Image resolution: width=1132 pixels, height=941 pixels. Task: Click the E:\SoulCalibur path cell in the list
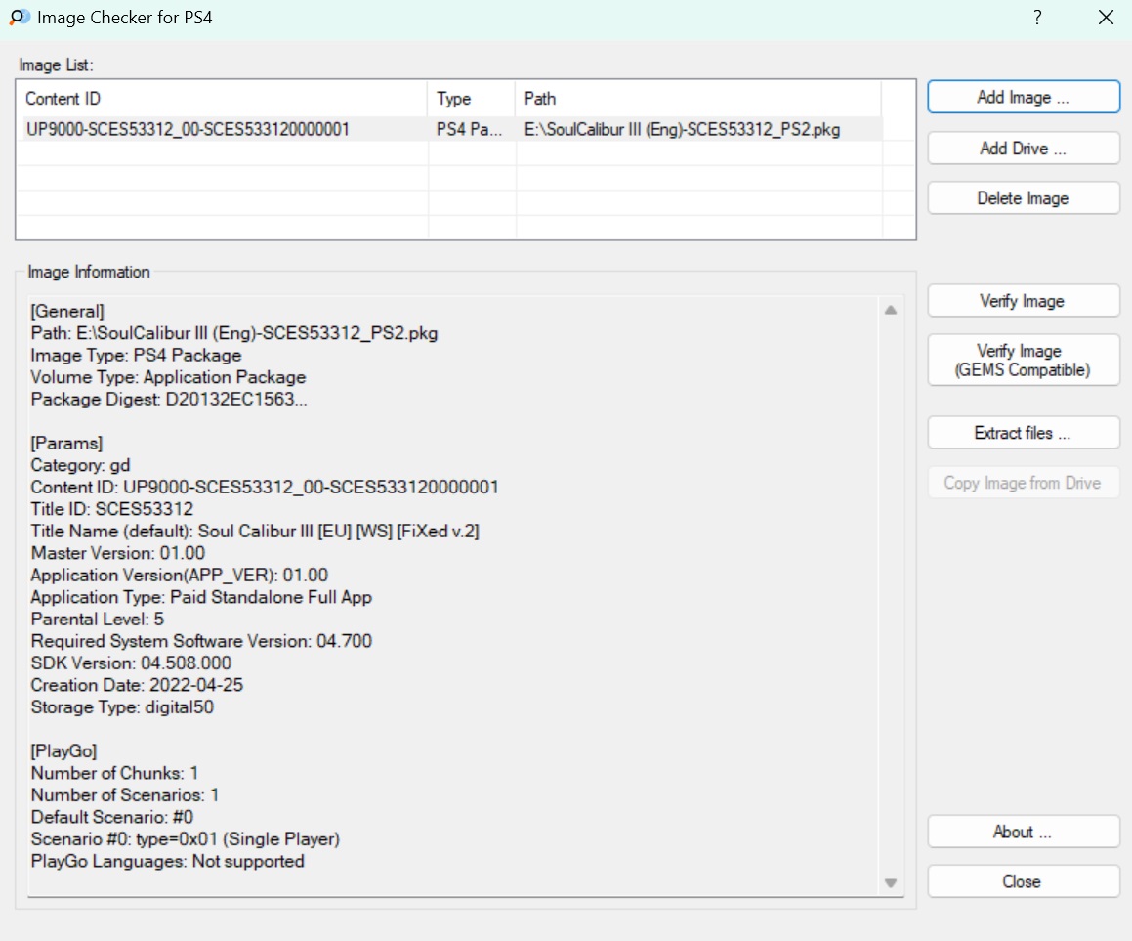pyautogui.click(x=682, y=129)
